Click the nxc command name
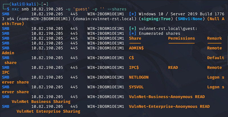This screenshot has height=117, width=228. (15, 9)
